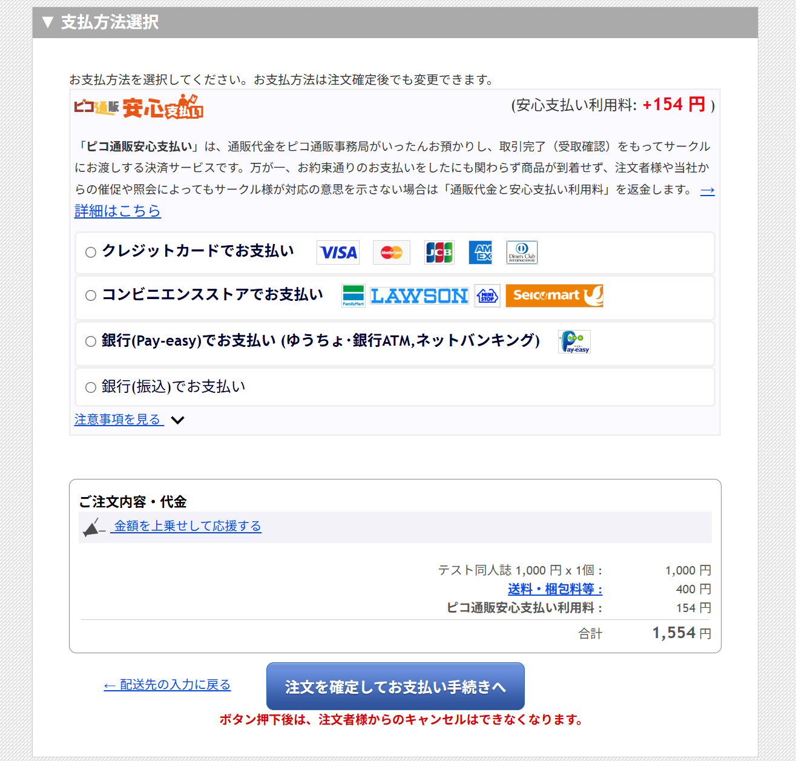The height and width of the screenshot is (761, 796).
Task: Open the 詳細はこちら details link
Action: pyautogui.click(x=117, y=211)
